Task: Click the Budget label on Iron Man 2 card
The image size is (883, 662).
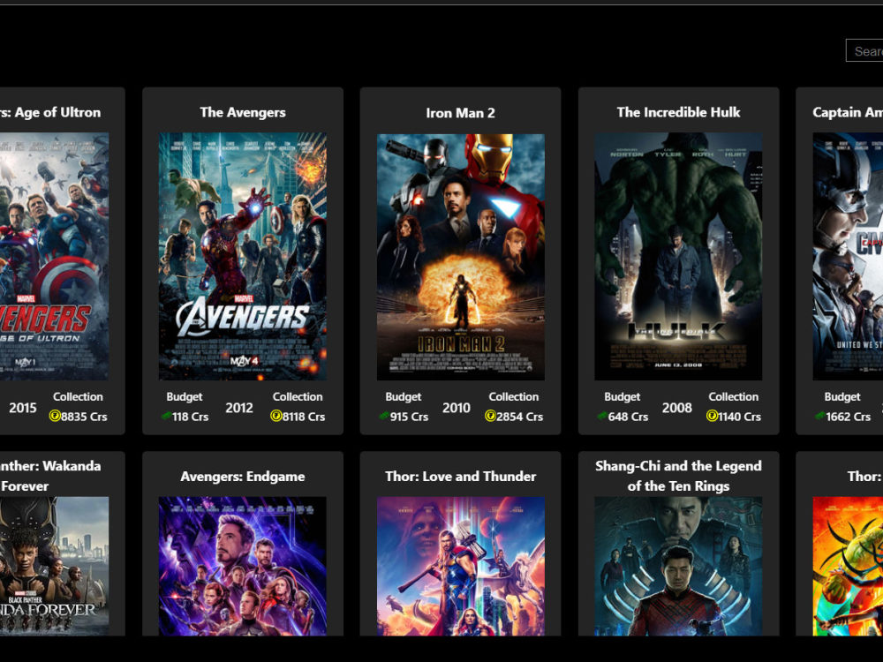Action: click(404, 397)
